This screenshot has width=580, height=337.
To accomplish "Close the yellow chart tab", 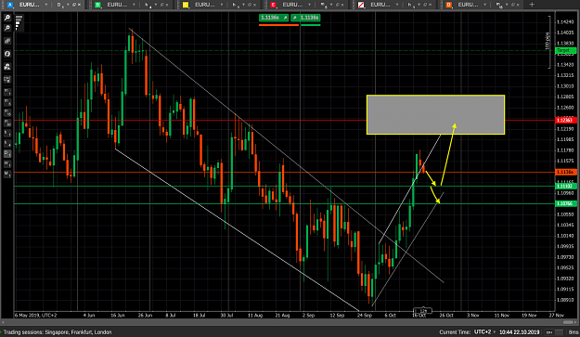I will (x=254, y=5).
